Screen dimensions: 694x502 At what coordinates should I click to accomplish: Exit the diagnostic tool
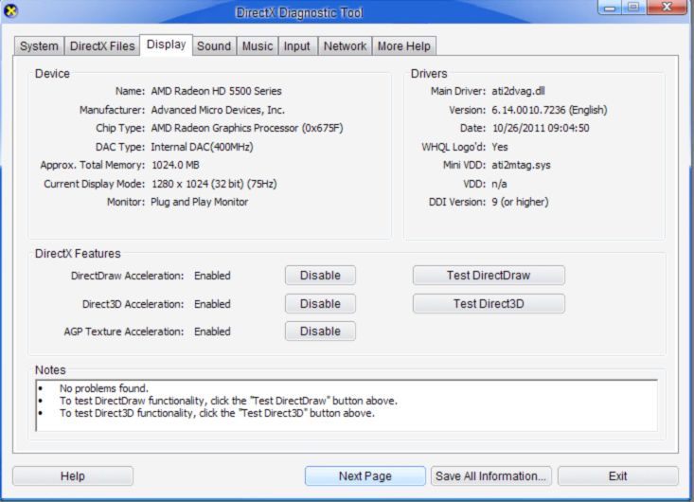click(618, 475)
